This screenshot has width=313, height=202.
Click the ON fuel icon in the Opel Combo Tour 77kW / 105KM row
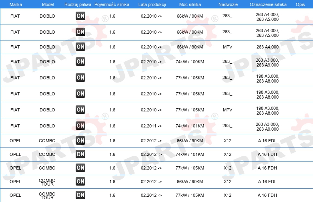pos(80,195)
